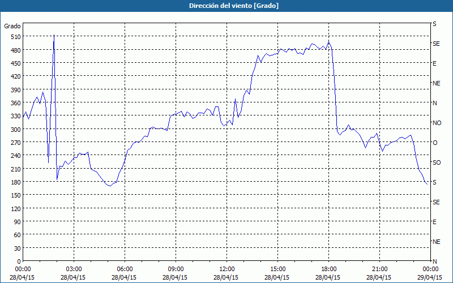Select the '12:00' time label
Image resolution: width=453 pixels, height=283 pixels.
pos(227,269)
